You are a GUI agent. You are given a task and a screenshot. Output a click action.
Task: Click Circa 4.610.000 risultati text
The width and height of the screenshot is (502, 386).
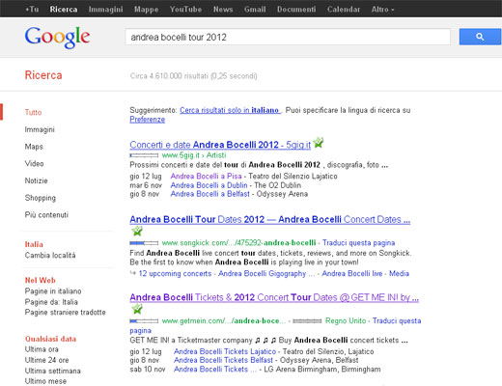(x=193, y=76)
